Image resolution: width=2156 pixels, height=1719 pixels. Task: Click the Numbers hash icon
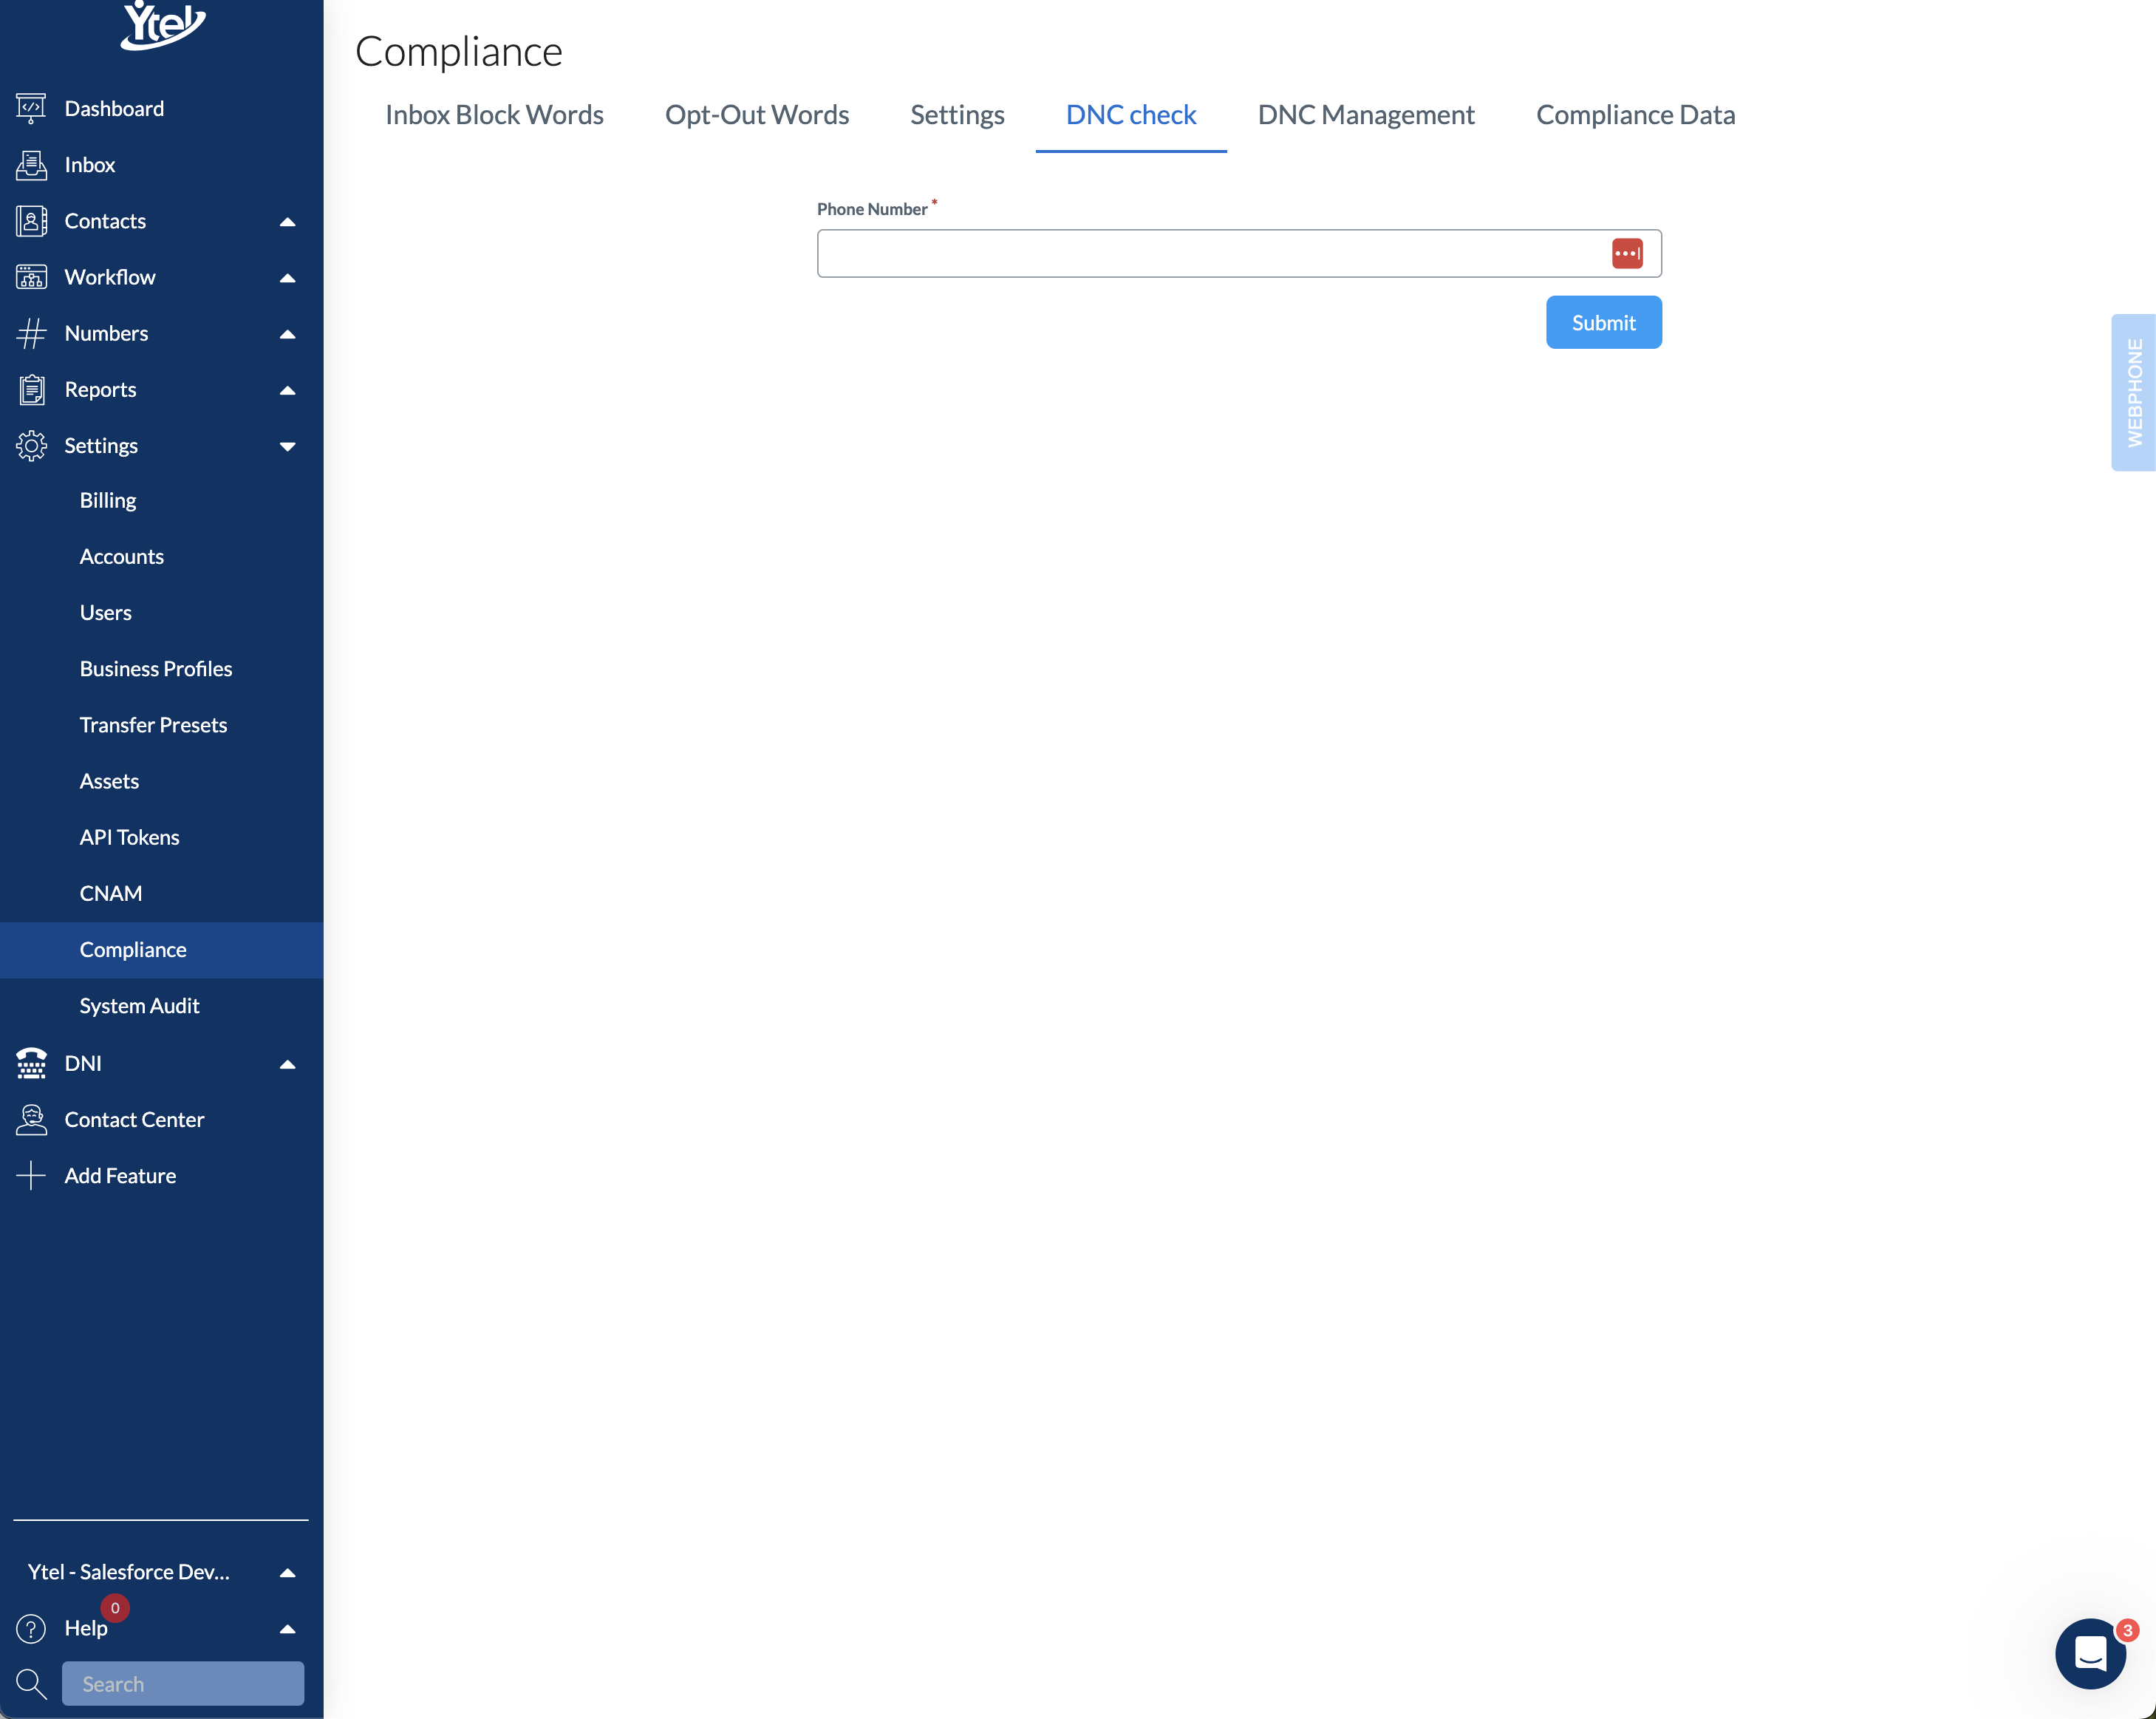31,333
